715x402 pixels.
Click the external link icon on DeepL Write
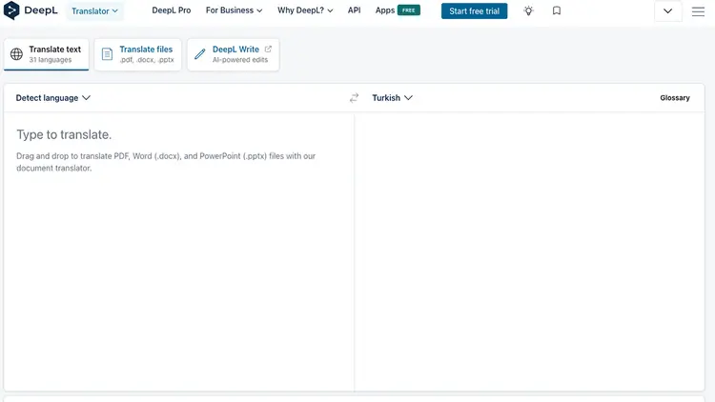(x=268, y=49)
